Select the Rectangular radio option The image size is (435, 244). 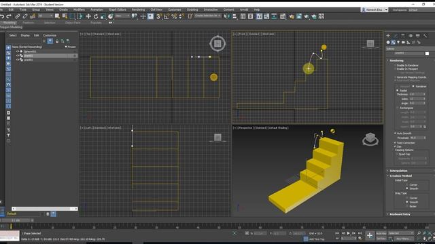pos(398,108)
